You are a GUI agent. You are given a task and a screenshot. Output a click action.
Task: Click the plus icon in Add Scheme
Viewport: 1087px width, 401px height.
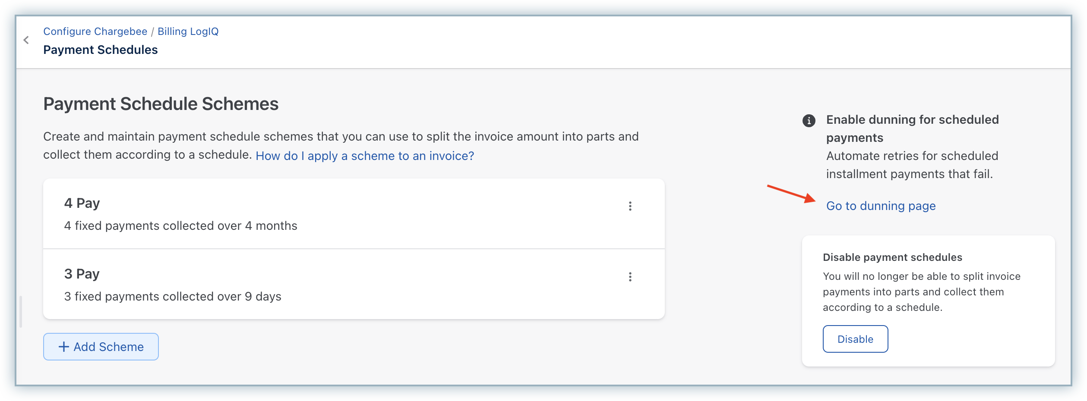63,347
